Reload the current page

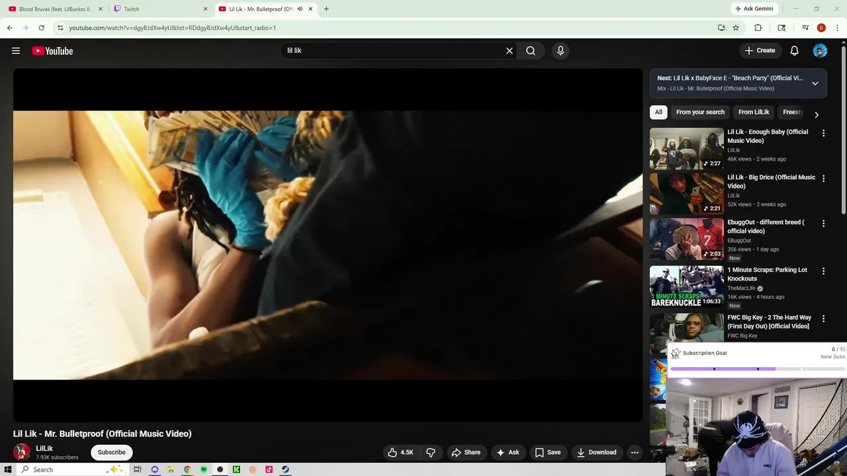pos(41,28)
